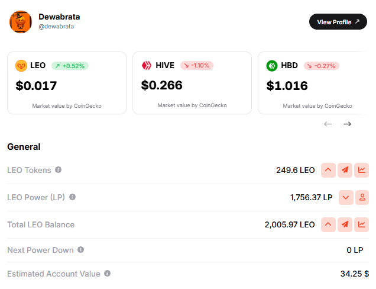Open chart icon in LEO Tokens row
Screen dimensions: 376x289
click(361, 170)
